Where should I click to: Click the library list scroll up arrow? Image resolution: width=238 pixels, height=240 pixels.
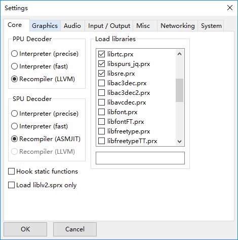pos(179,54)
